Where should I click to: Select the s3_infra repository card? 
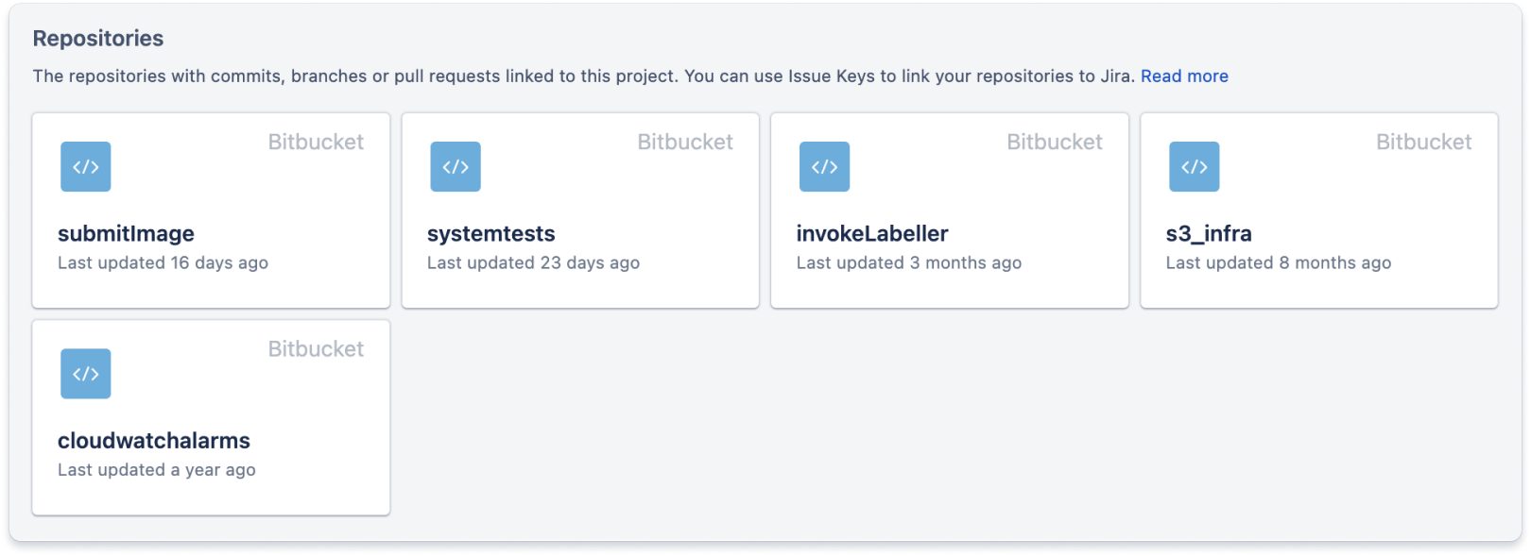[x=1319, y=210]
